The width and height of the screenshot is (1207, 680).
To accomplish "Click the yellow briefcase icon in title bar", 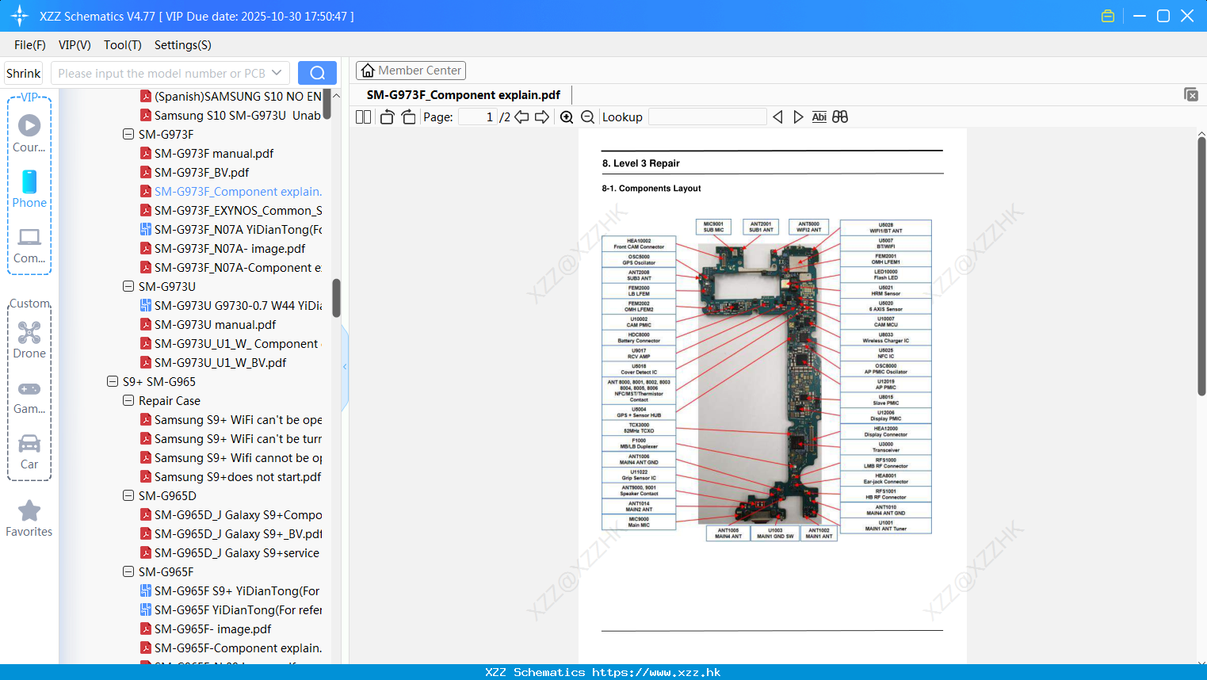I will point(1108,16).
